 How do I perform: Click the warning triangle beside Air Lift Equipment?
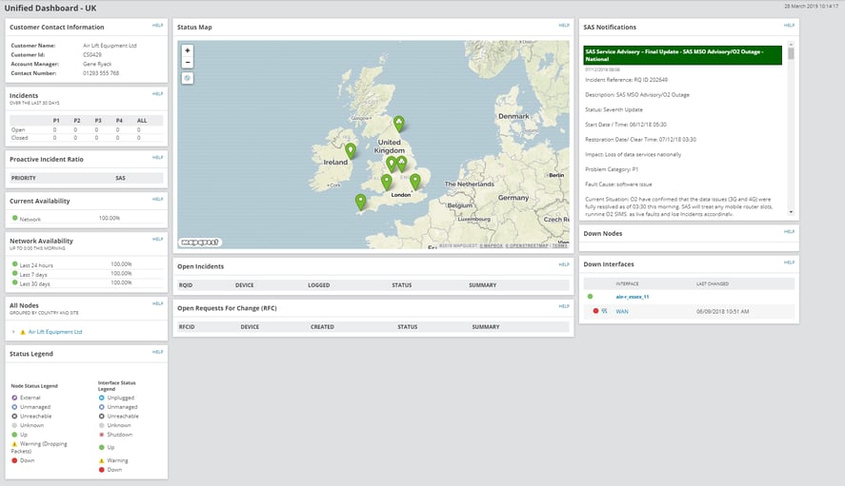tap(22, 332)
